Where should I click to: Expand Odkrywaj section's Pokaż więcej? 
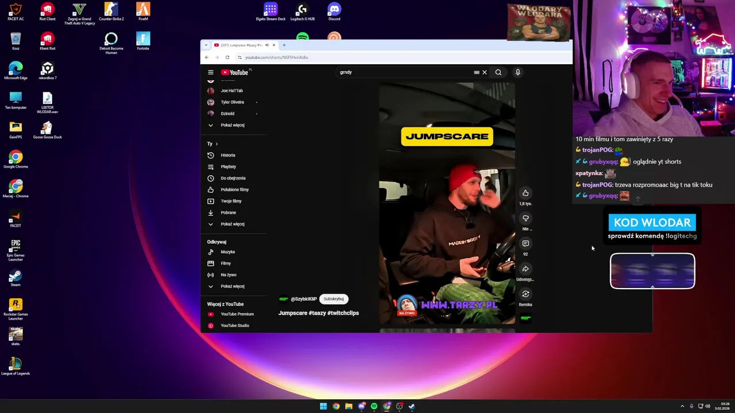coord(233,286)
